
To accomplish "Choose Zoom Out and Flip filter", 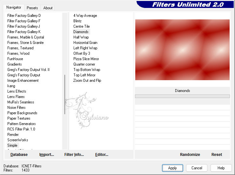I will click(87, 80).
